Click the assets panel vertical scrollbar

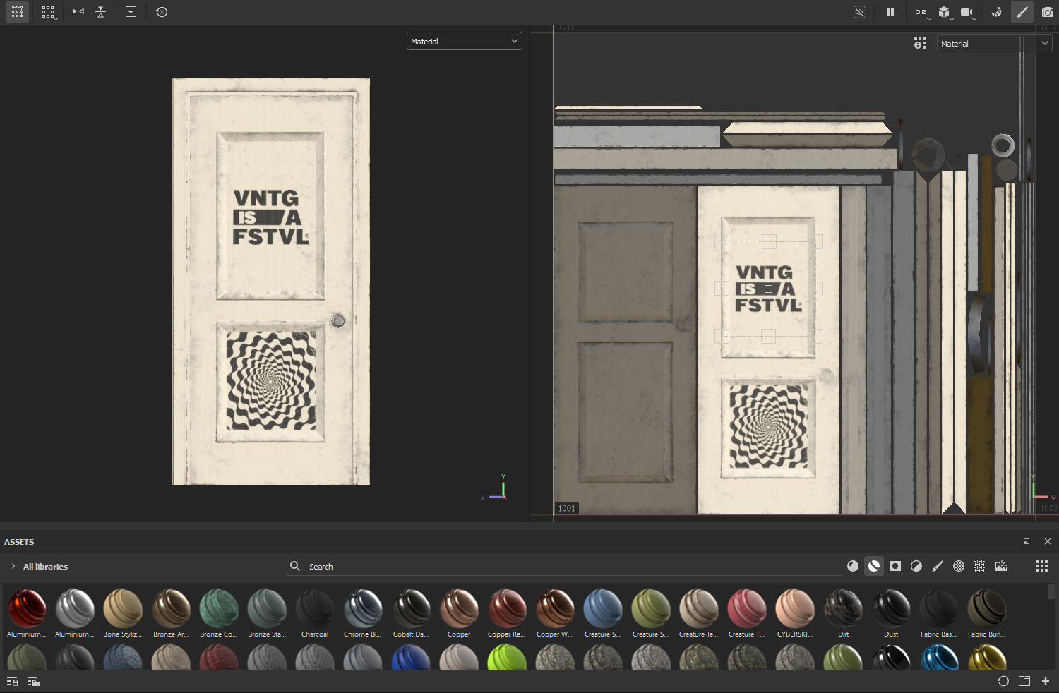[1051, 591]
